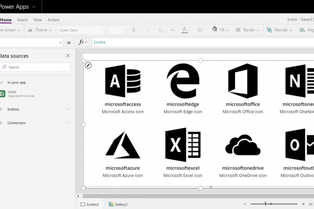Open the font color picker

[186, 30]
